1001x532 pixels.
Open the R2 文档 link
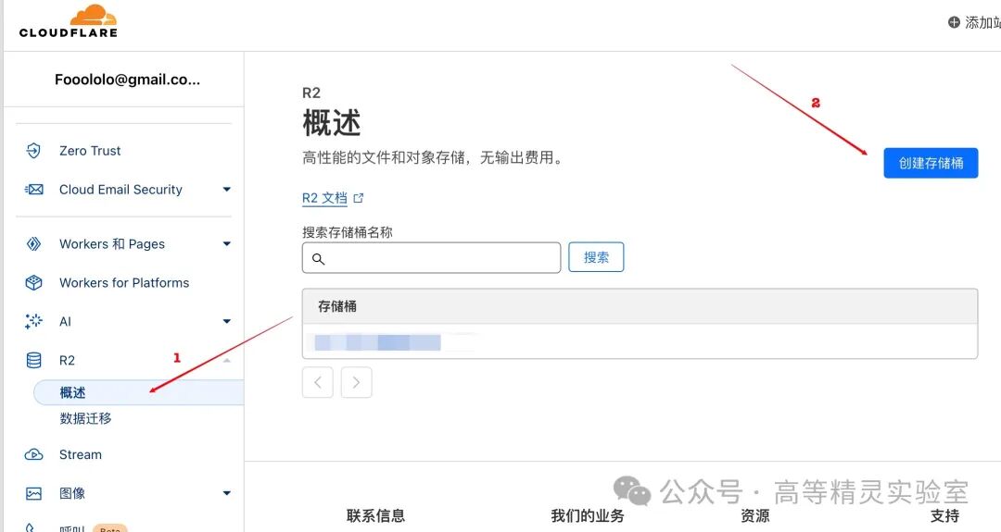point(324,198)
